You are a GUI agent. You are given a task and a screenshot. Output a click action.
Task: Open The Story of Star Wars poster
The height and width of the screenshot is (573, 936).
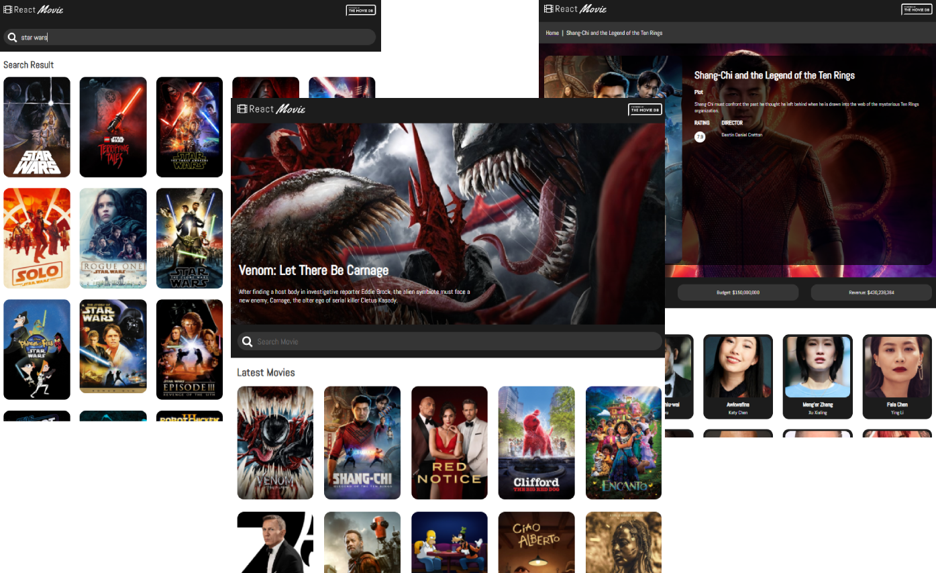click(x=113, y=346)
